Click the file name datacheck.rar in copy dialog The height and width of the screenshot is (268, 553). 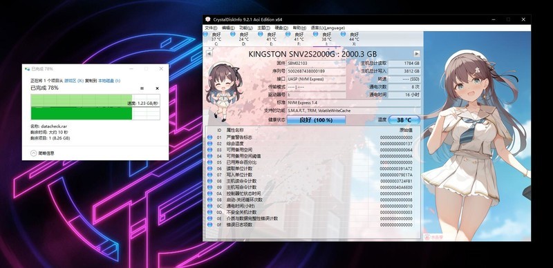[x=54, y=126]
